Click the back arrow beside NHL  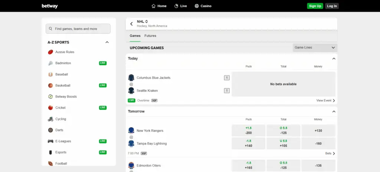(132, 24)
